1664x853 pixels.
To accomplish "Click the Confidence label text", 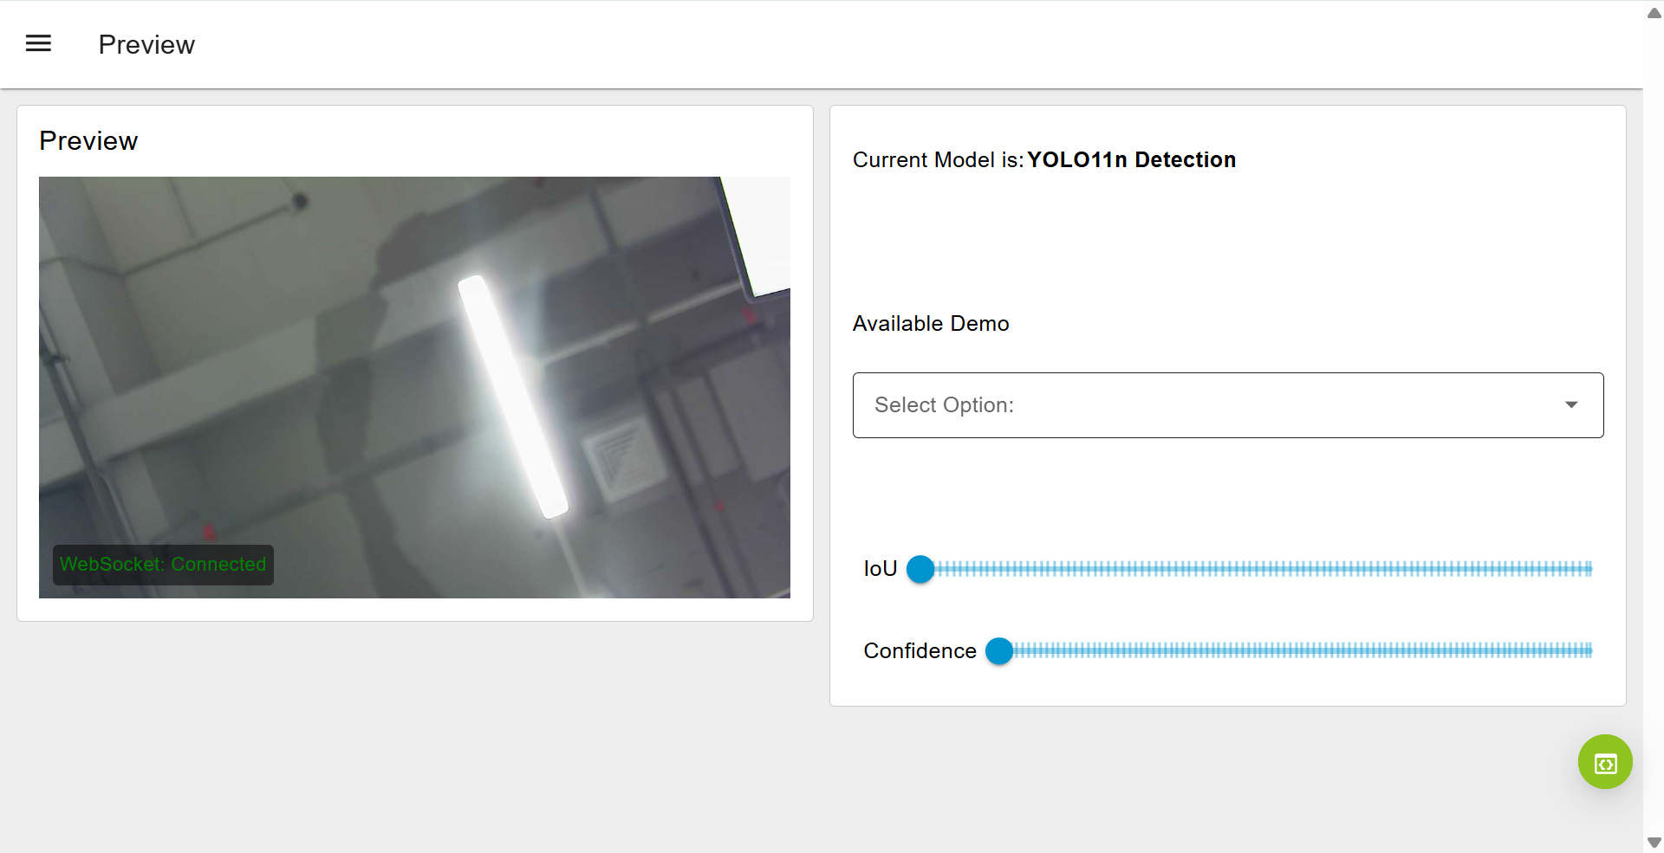I will click(x=920, y=651).
